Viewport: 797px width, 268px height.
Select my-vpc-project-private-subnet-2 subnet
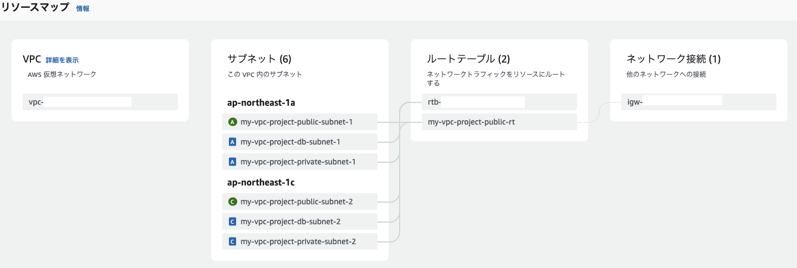(x=298, y=241)
